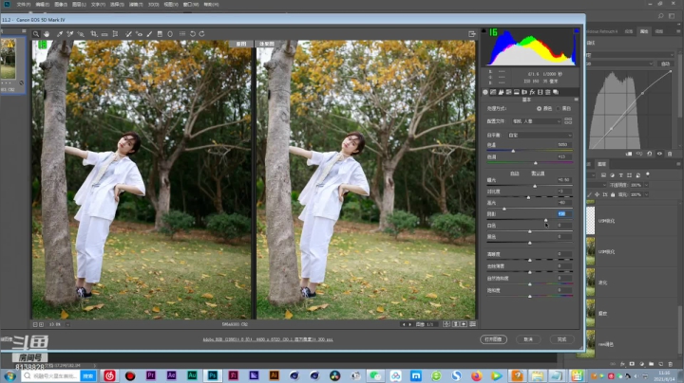Click 取消 Cancel button

528,339
